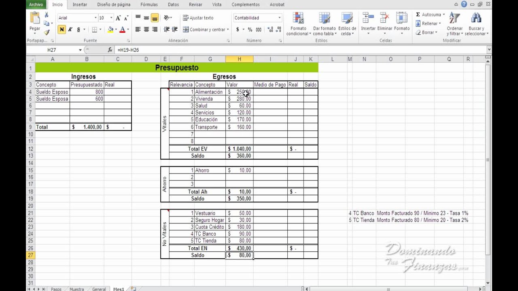The height and width of the screenshot is (291, 518).
Task: Decrease font size with small A icon
Action: (126, 18)
